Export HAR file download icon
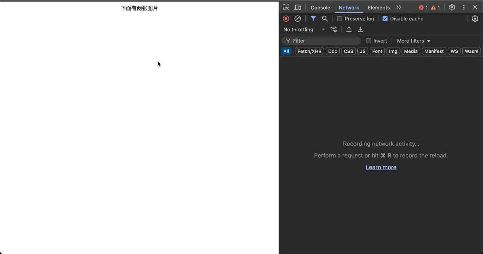483x254 pixels. click(361, 29)
